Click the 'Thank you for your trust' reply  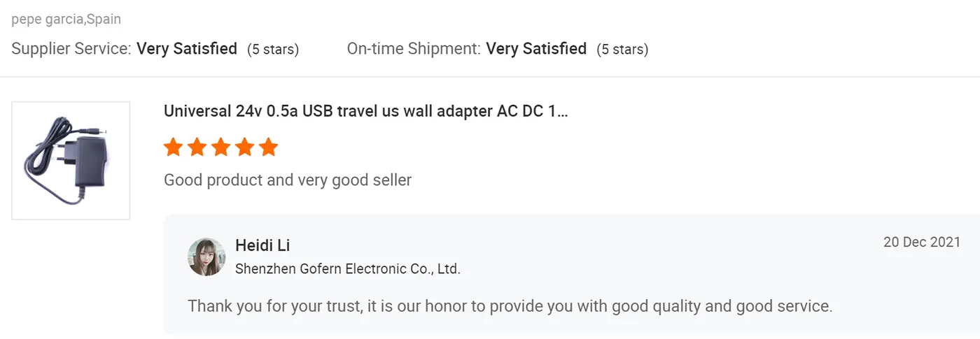coord(510,306)
